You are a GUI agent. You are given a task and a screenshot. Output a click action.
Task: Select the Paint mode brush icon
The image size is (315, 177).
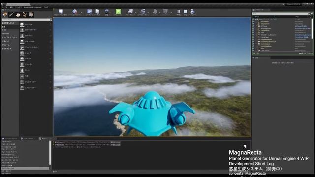click(11, 14)
